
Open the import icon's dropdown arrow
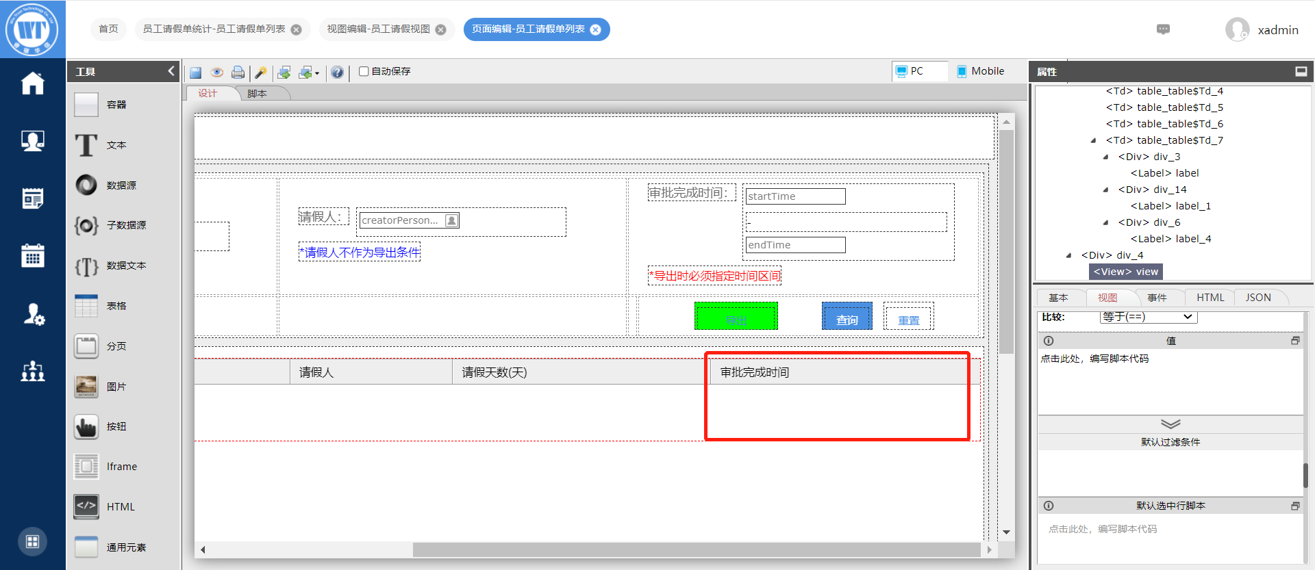317,73
